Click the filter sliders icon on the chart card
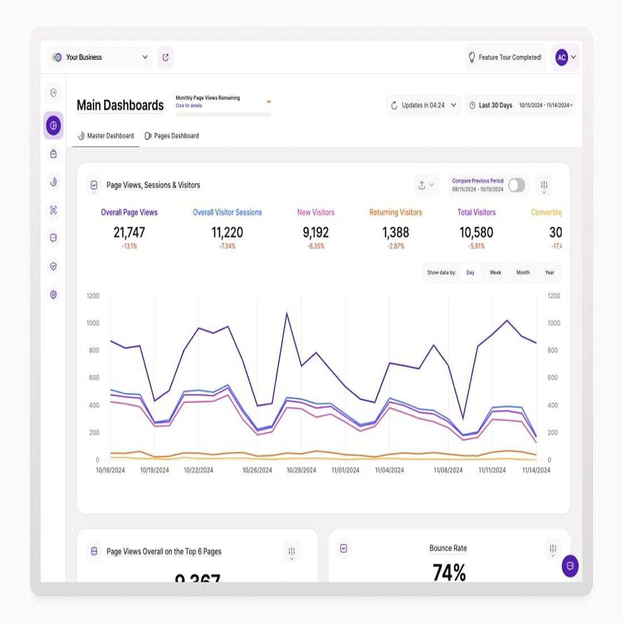The height and width of the screenshot is (623, 623). pos(544,185)
